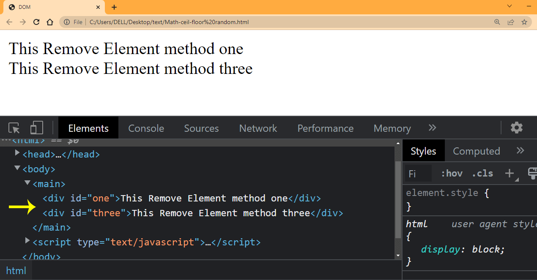Switch to the Console panel

[146, 128]
